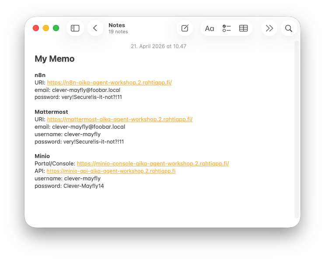Toggle the sidebar panel icon
The height and width of the screenshot is (260, 325).
(x=75, y=28)
